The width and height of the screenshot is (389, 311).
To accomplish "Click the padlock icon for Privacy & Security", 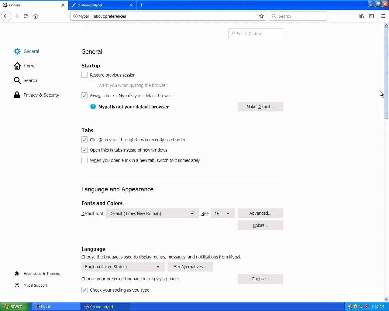I will (17, 95).
